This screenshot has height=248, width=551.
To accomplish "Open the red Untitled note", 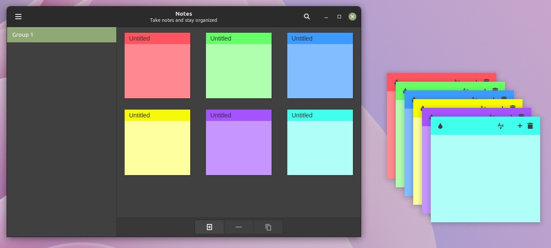I will (x=157, y=65).
